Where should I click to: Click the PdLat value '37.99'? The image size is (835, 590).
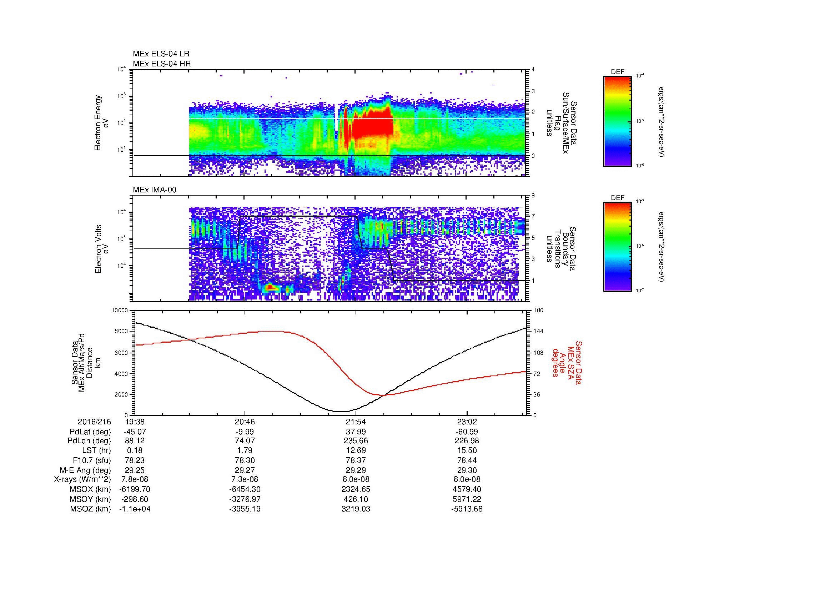coord(356,432)
